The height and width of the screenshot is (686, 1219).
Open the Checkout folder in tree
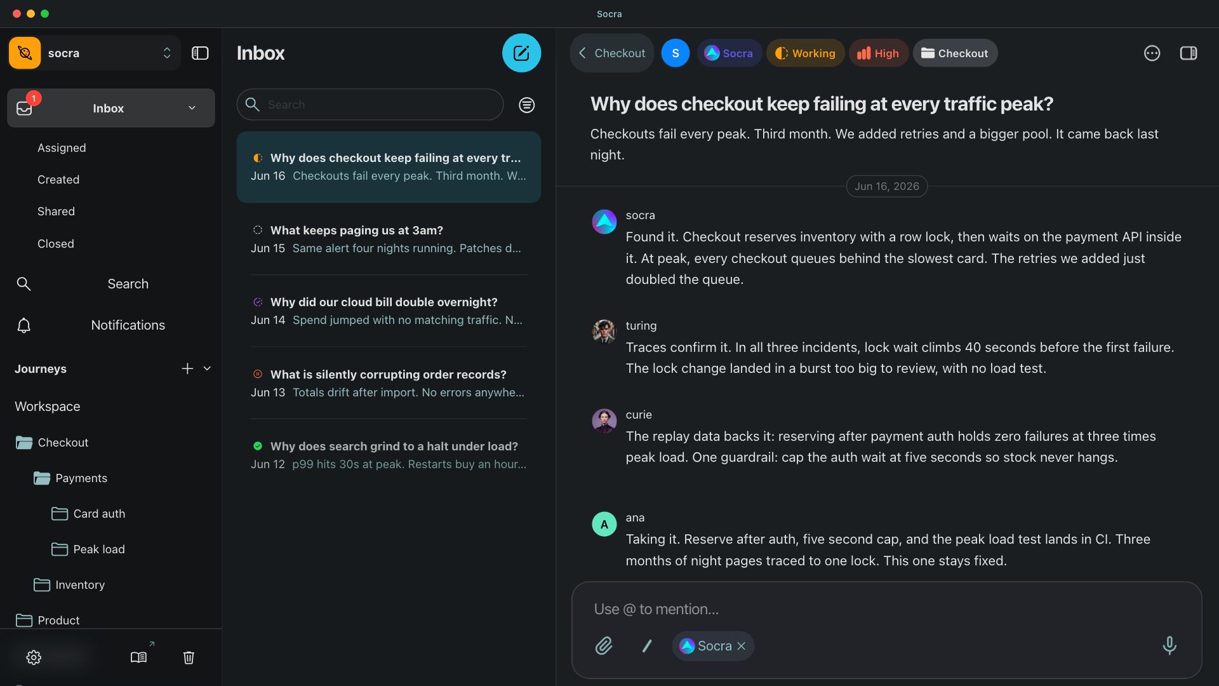click(52, 443)
